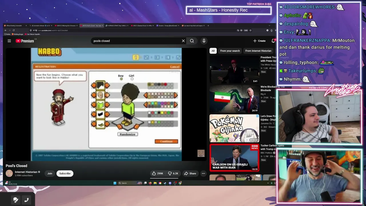Focus the YouTube search field

[x=136, y=41]
